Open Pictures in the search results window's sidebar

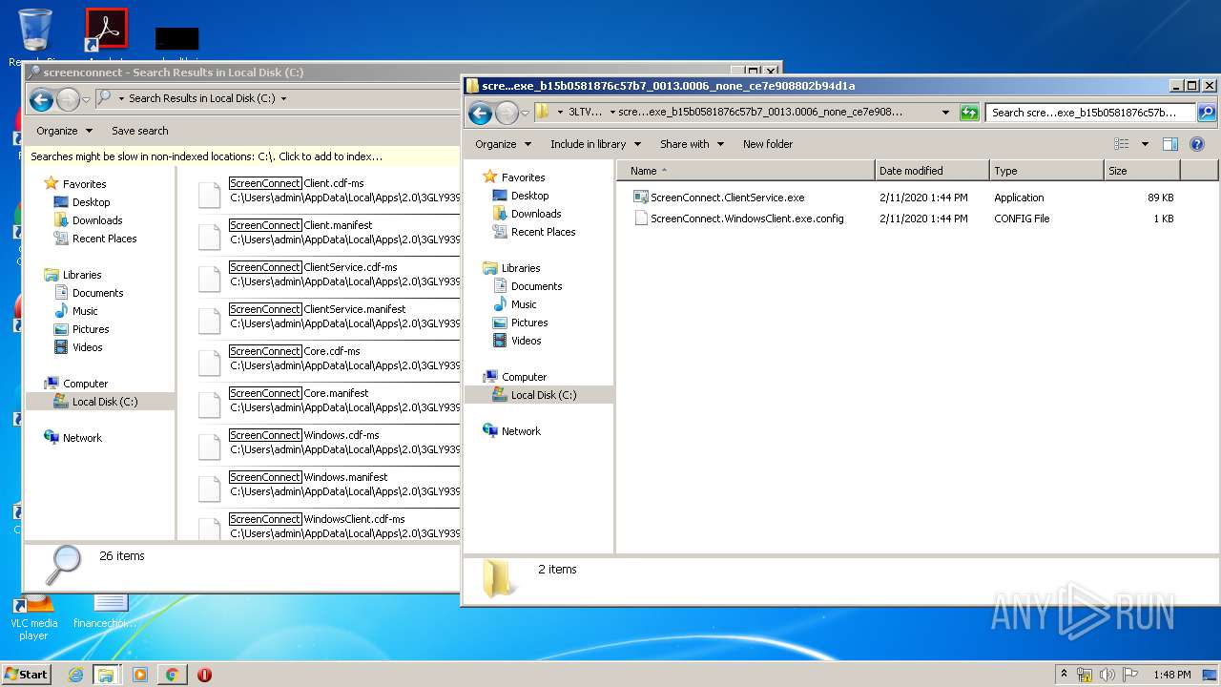(91, 329)
